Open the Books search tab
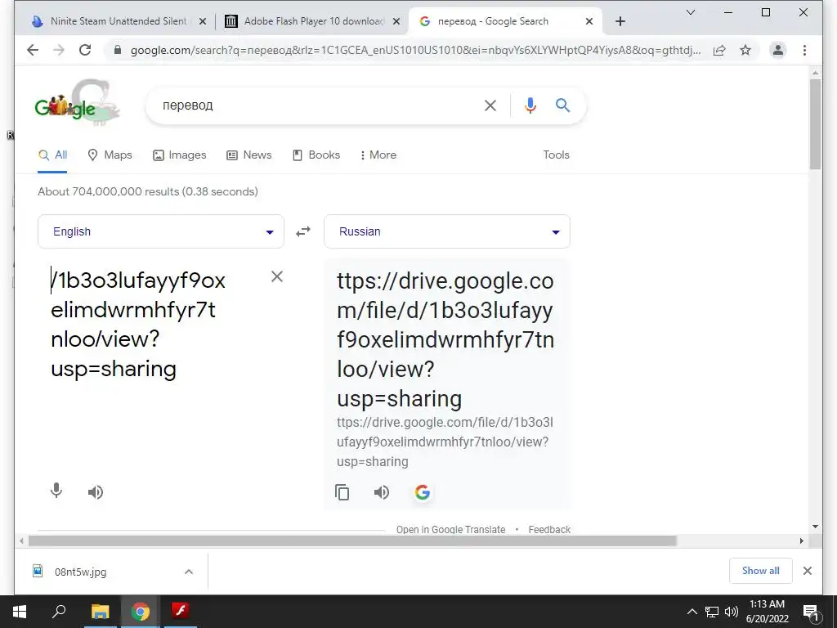Screen dimensions: 837x628 316,155
